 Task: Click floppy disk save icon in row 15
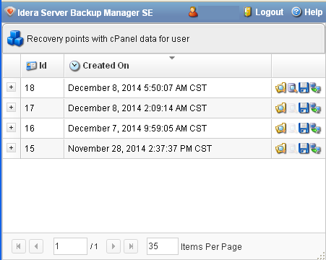[x=304, y=149]
